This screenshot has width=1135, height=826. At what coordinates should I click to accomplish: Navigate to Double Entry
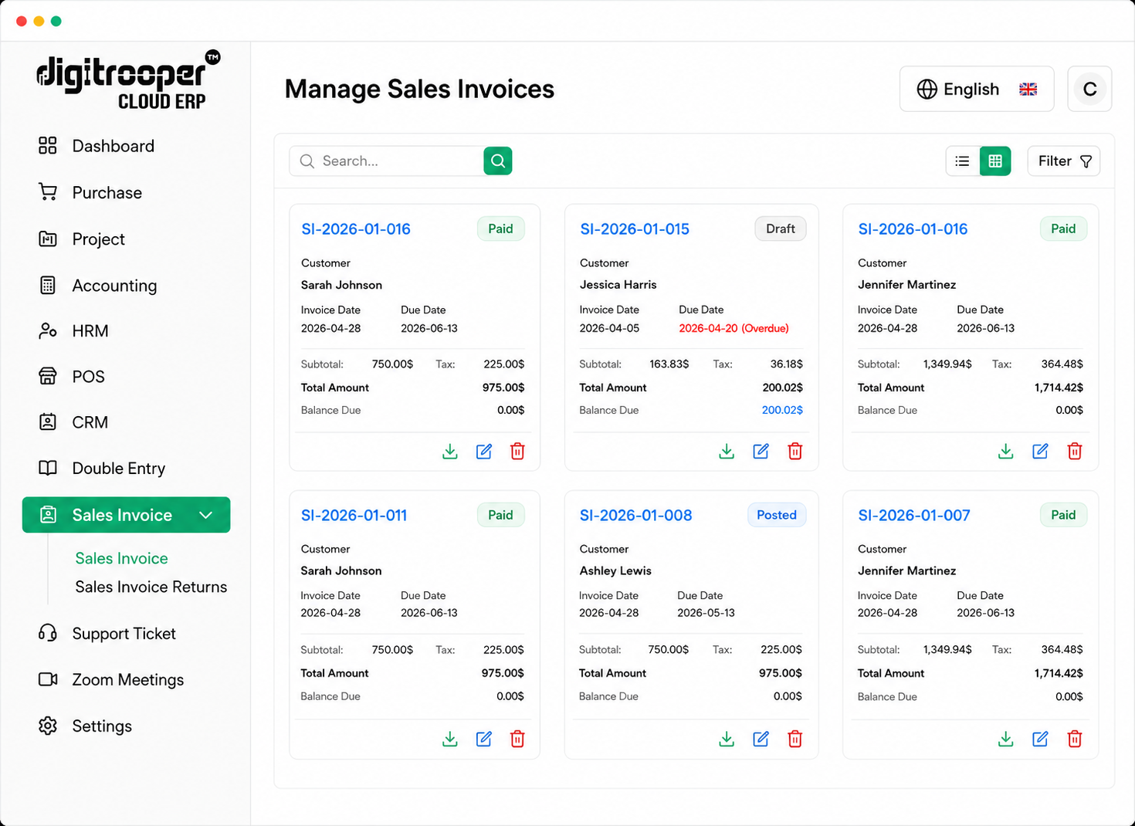click(x=101, y=469)
